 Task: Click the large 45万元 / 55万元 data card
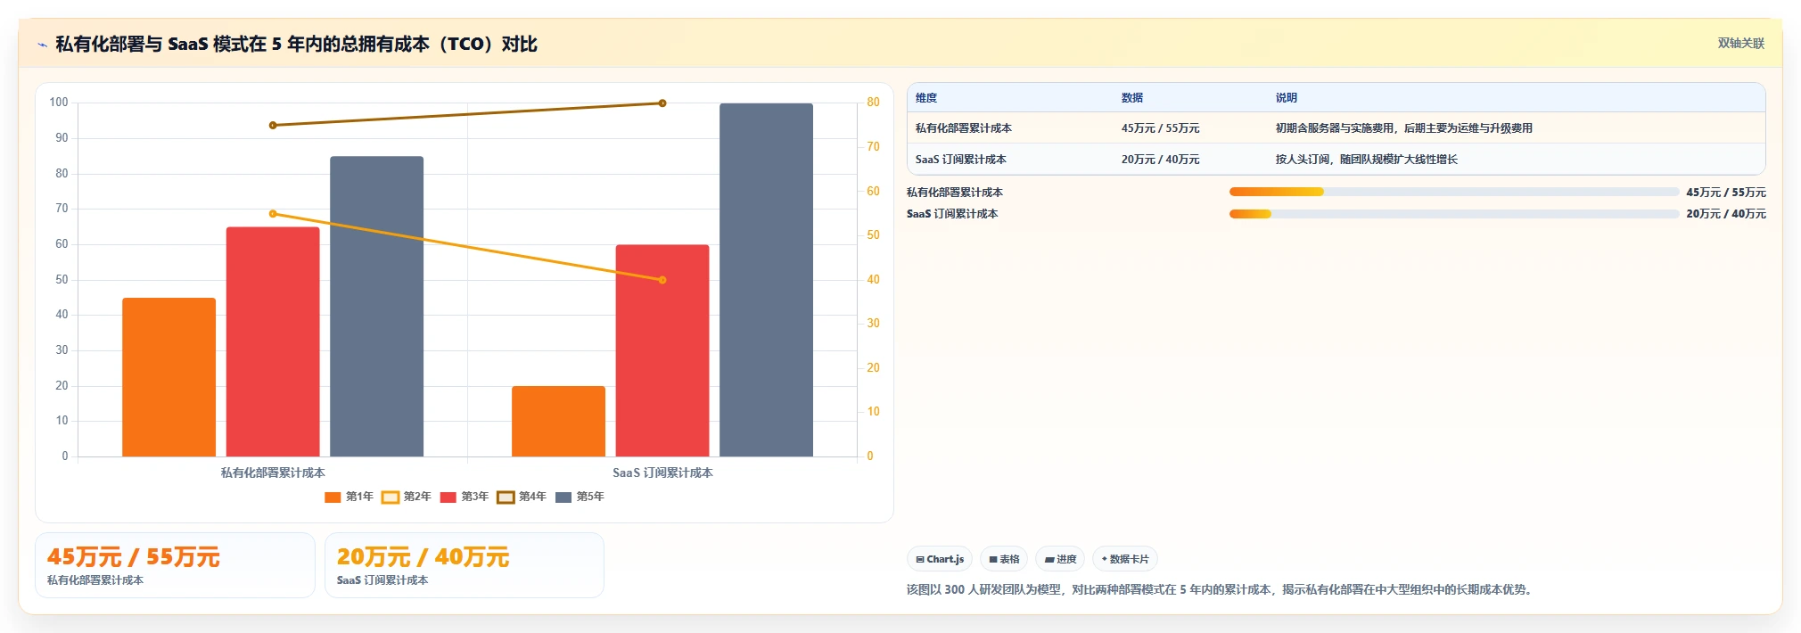(x=175, y=565)
